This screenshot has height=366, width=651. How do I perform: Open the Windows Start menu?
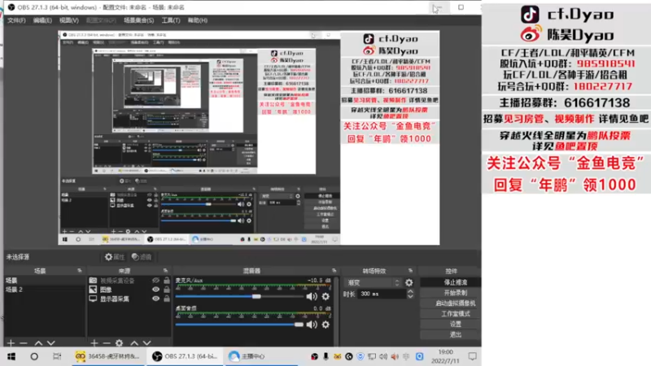[11, 356]
